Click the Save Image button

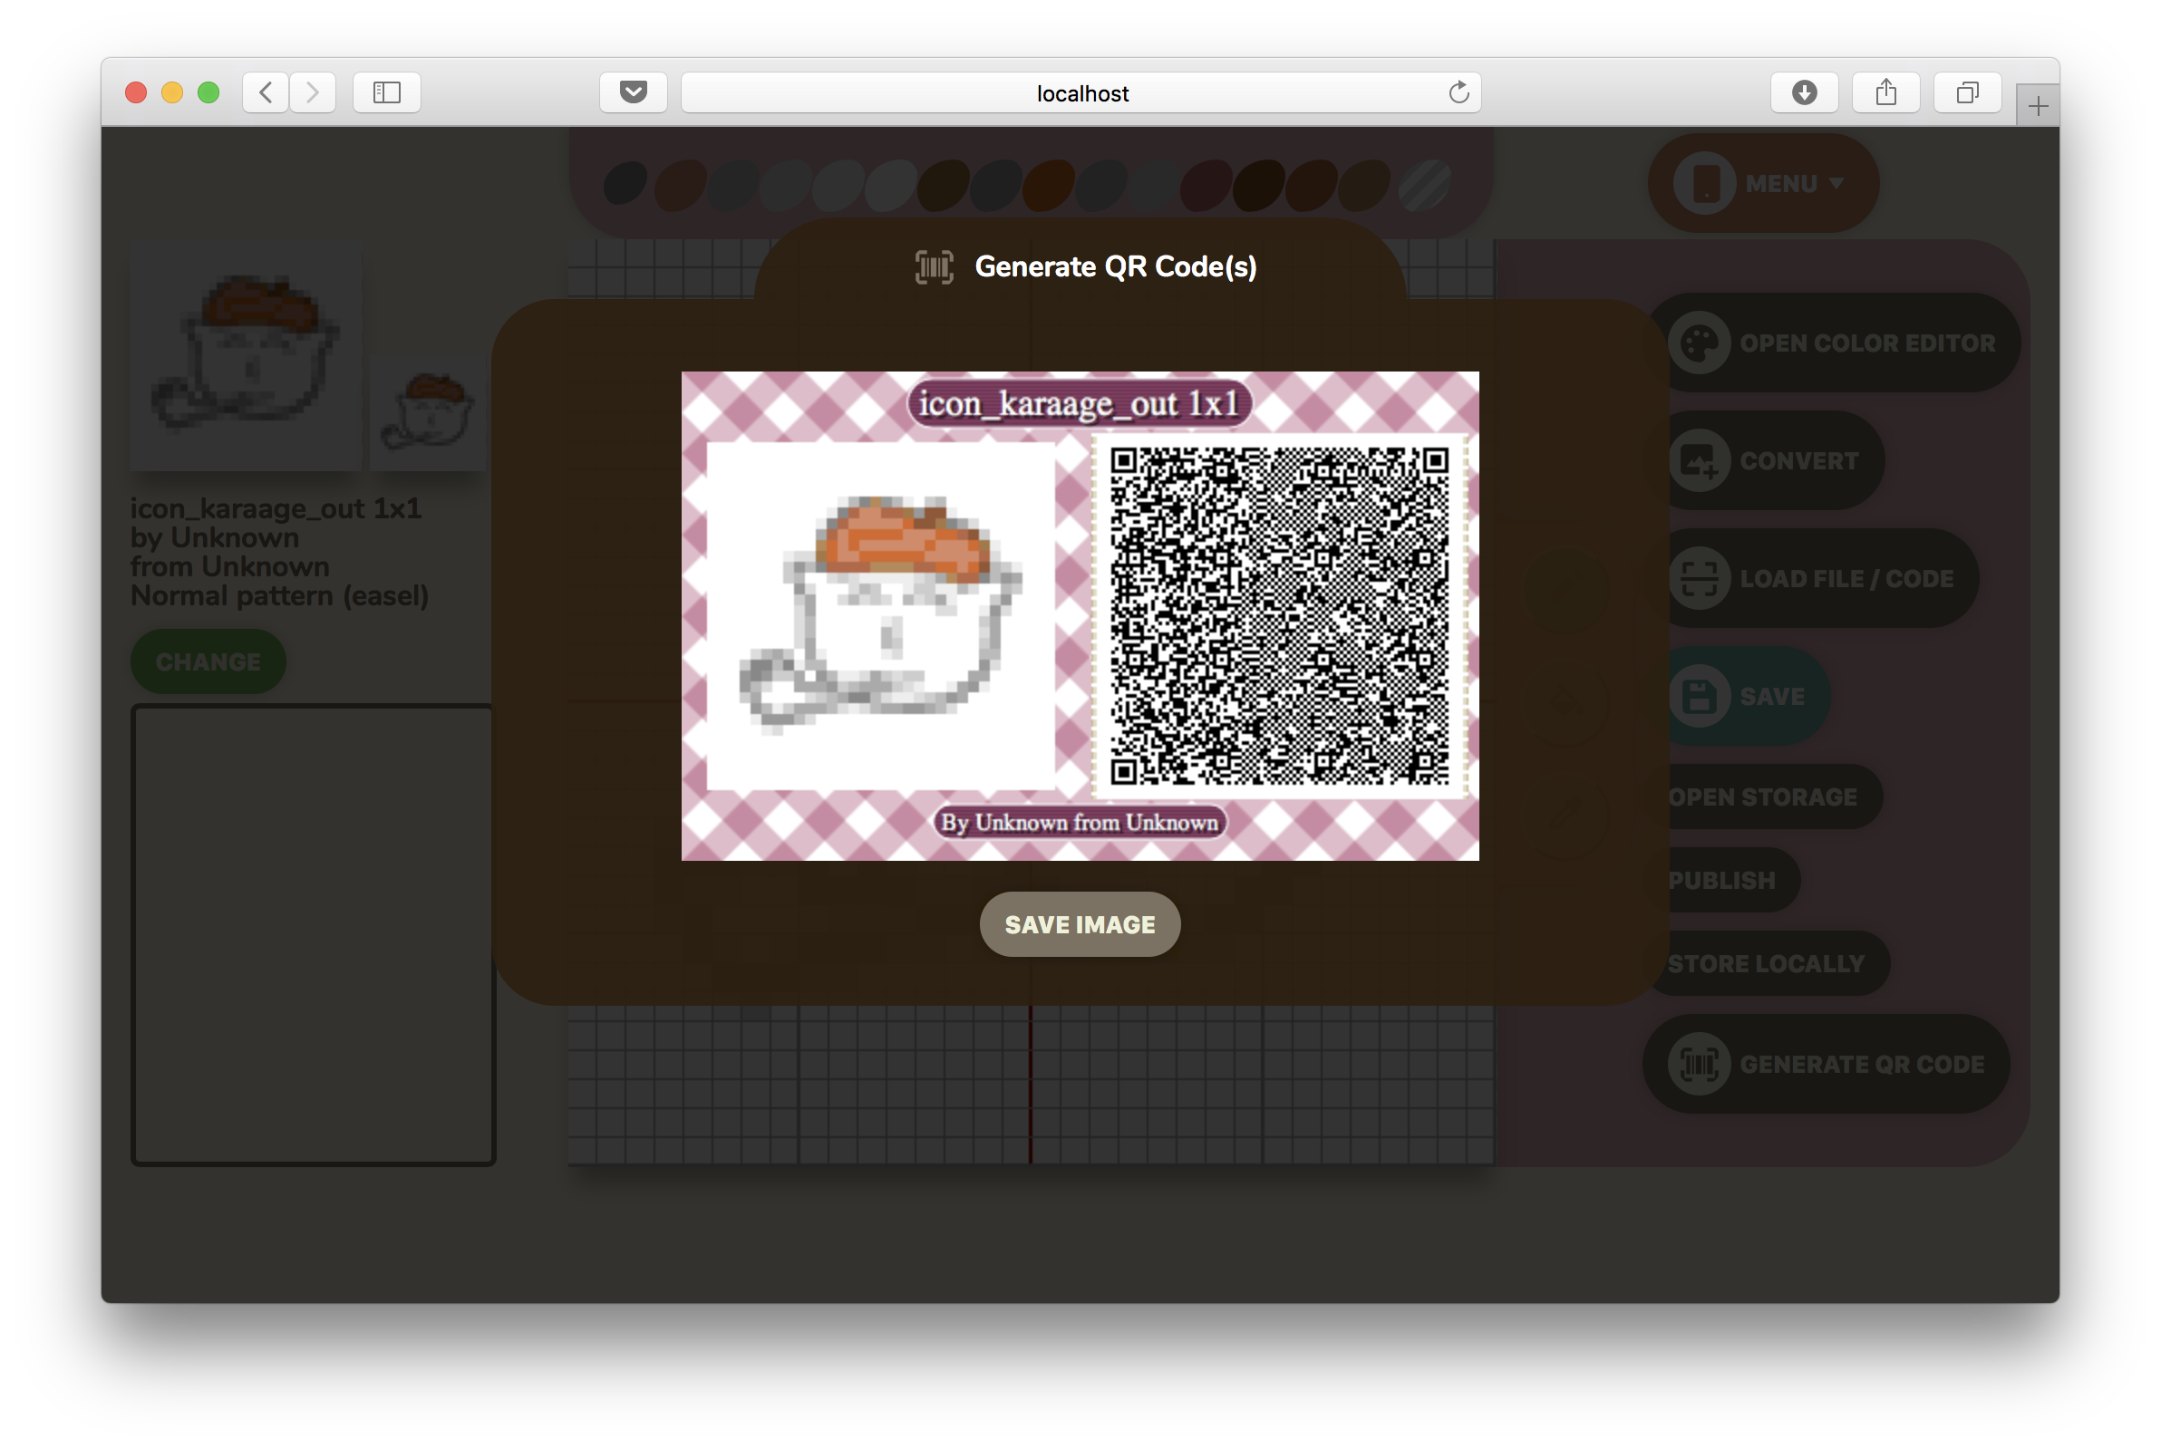click(x=1079, y=923)
